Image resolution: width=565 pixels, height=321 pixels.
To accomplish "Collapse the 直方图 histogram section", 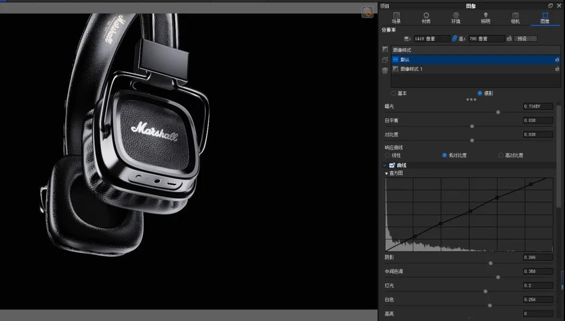I will (x=386, y=173).
